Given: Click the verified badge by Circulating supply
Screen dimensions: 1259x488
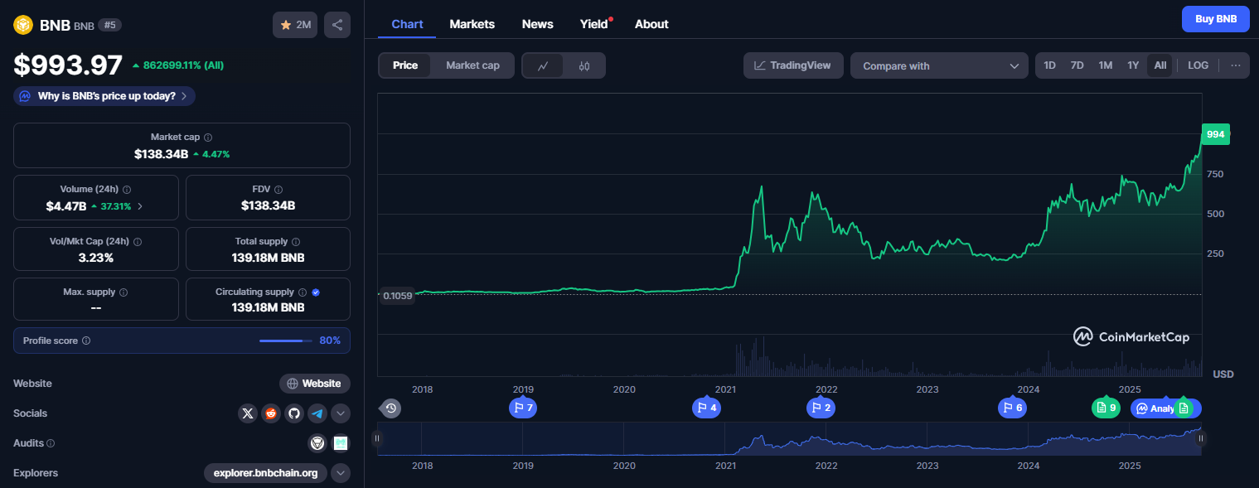Looking at the screenshot, I should point(317,292).
